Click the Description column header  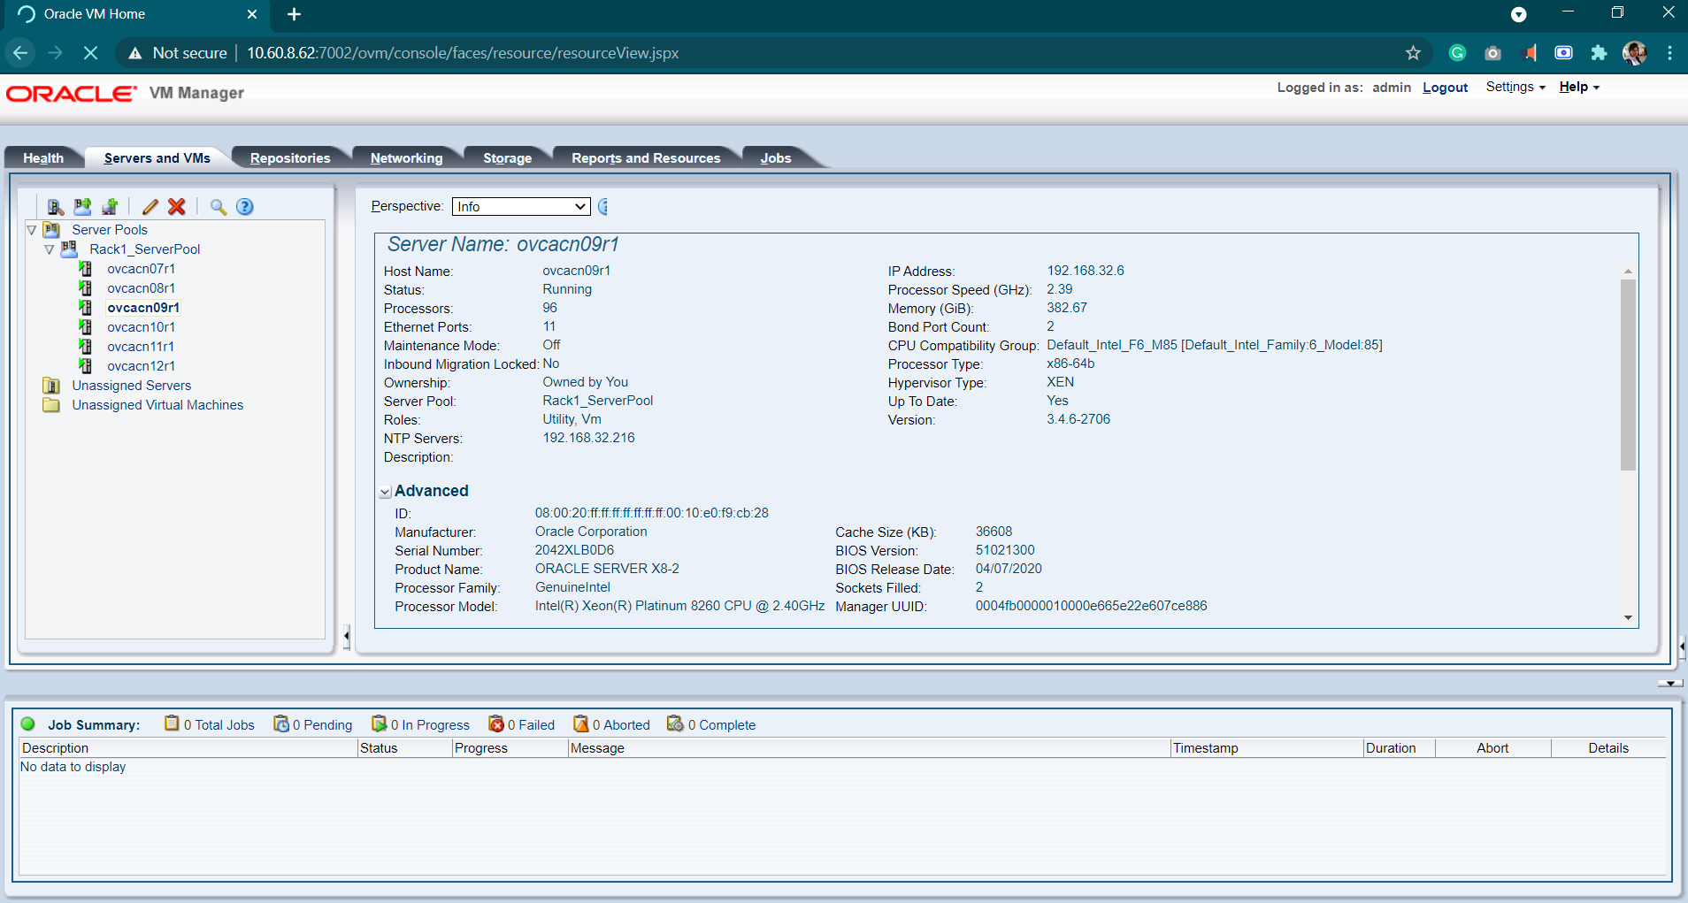coord(188,747)
